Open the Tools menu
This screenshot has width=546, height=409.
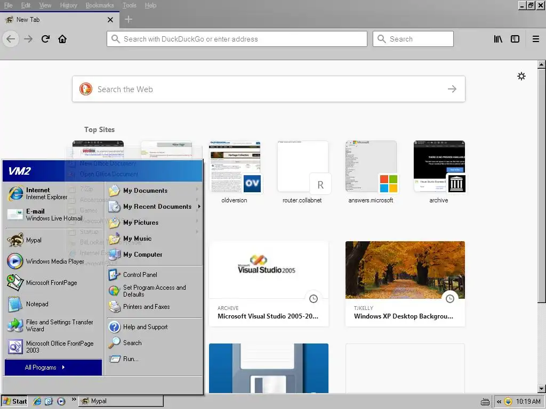pyautogui.click(x=129, y=5)
